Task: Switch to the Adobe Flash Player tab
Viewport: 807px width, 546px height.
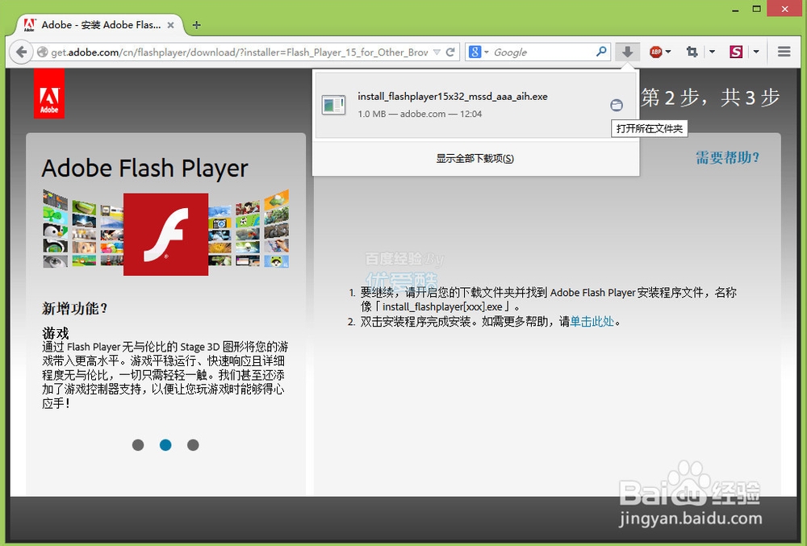Action: tap(97, 24)
